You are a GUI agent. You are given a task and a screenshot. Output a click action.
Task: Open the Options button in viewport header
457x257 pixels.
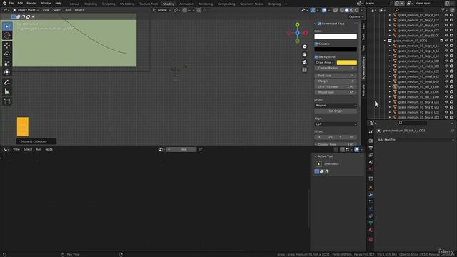click(x=356, y=16)
